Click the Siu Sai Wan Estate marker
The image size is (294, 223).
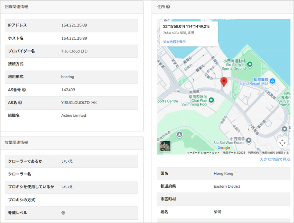249,140
